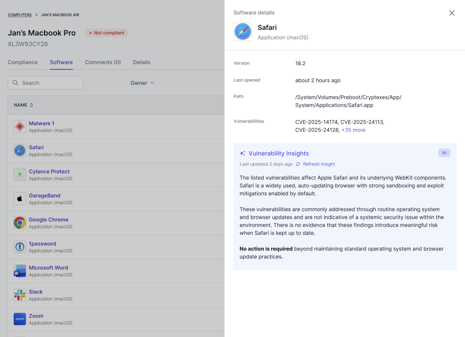The width and height of the screenshot is (465, 337).
Task: Close the Software details panel
Action: [x=452, y=13]
